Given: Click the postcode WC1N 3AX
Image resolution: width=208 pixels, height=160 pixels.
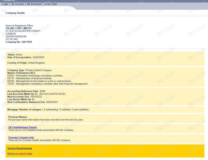Looking at the screenshot, I should [x=12, y=39].
